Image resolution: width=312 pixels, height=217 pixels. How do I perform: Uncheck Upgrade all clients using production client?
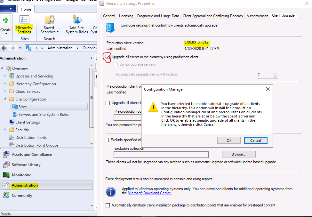pyautogui.click(x=108, y=57)
